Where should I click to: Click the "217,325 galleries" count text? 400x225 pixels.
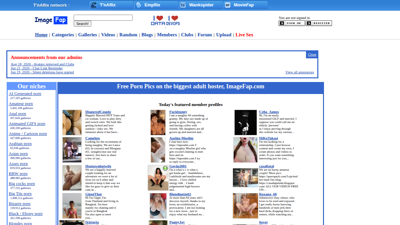coord(21,98)
